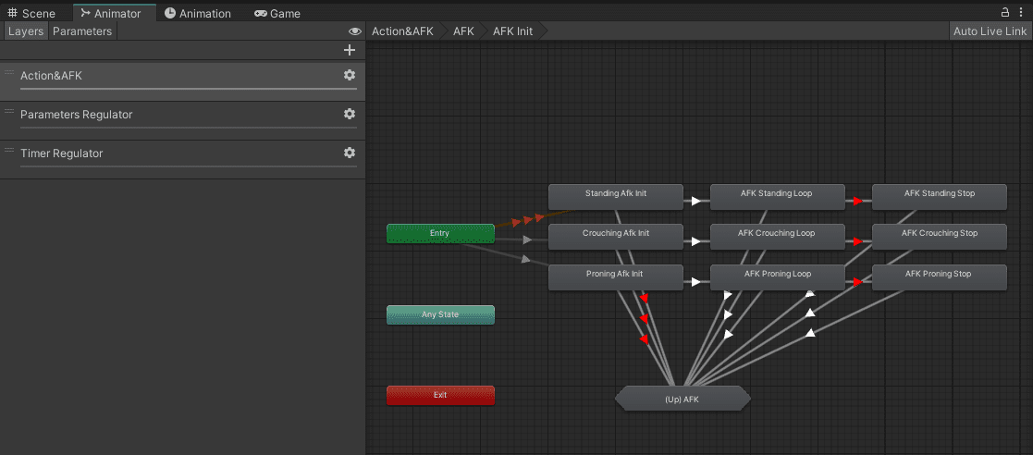Switch to the Game tab
The image size is (1033, 455).
[x=277, y=14]
